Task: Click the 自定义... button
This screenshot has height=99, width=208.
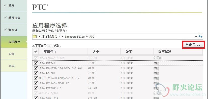Action: [193, 45]
